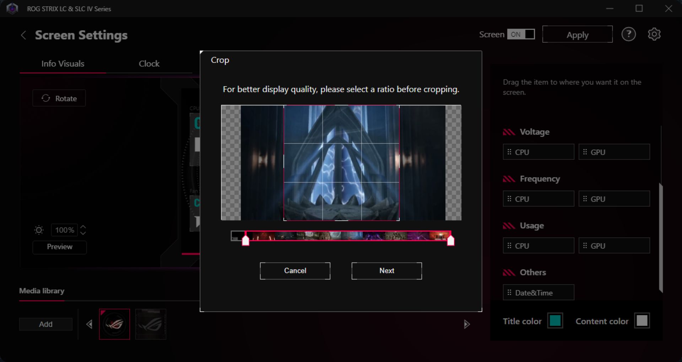Click the Voltage CPU drag handle
Screen dimensions: 682x362
click(509, 152)
